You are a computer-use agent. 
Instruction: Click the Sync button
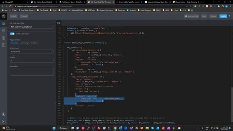(204, 16)
